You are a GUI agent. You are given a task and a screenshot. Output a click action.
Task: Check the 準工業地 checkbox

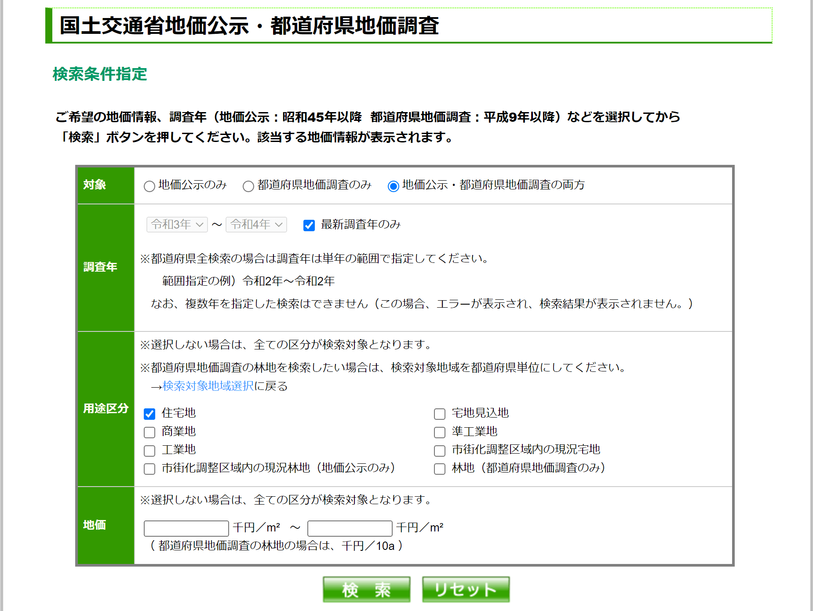440,432
